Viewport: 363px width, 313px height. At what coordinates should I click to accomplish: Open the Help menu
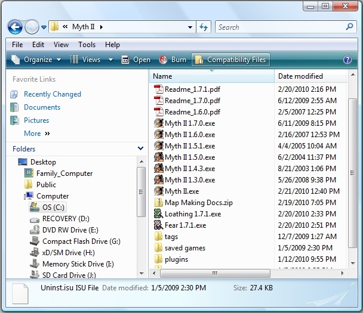tap(112, 44)
